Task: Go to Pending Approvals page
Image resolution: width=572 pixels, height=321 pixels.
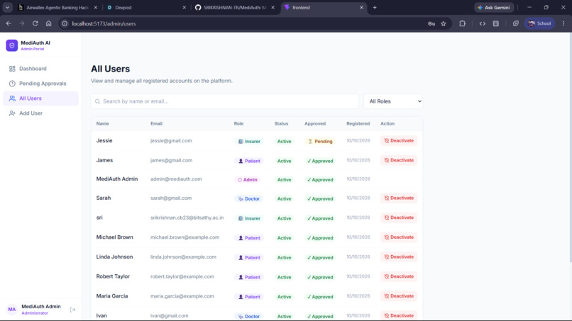Action: [40, 84]
